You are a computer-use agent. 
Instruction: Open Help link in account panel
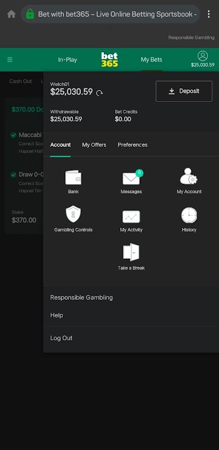57,315
